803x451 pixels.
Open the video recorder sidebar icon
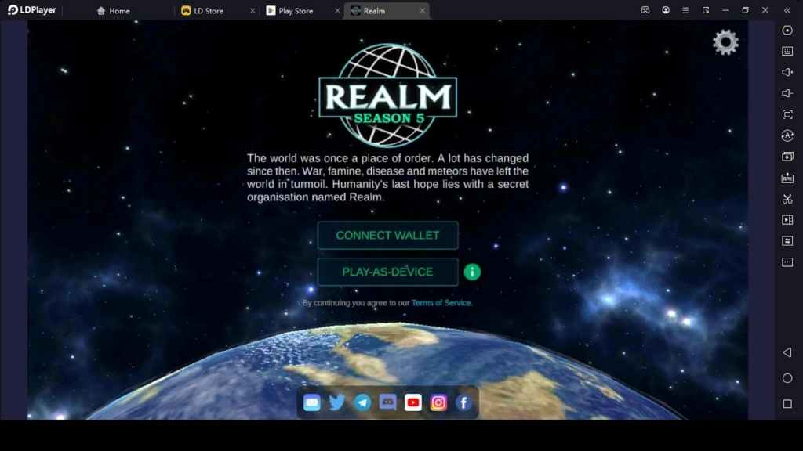[x=787, y=220]
